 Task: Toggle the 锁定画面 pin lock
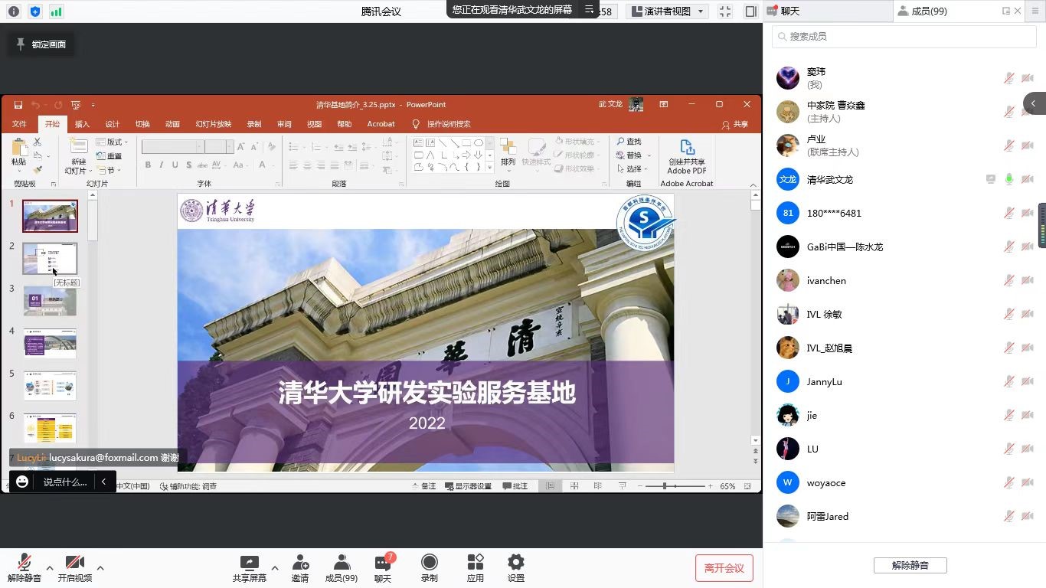click(41, 44)
